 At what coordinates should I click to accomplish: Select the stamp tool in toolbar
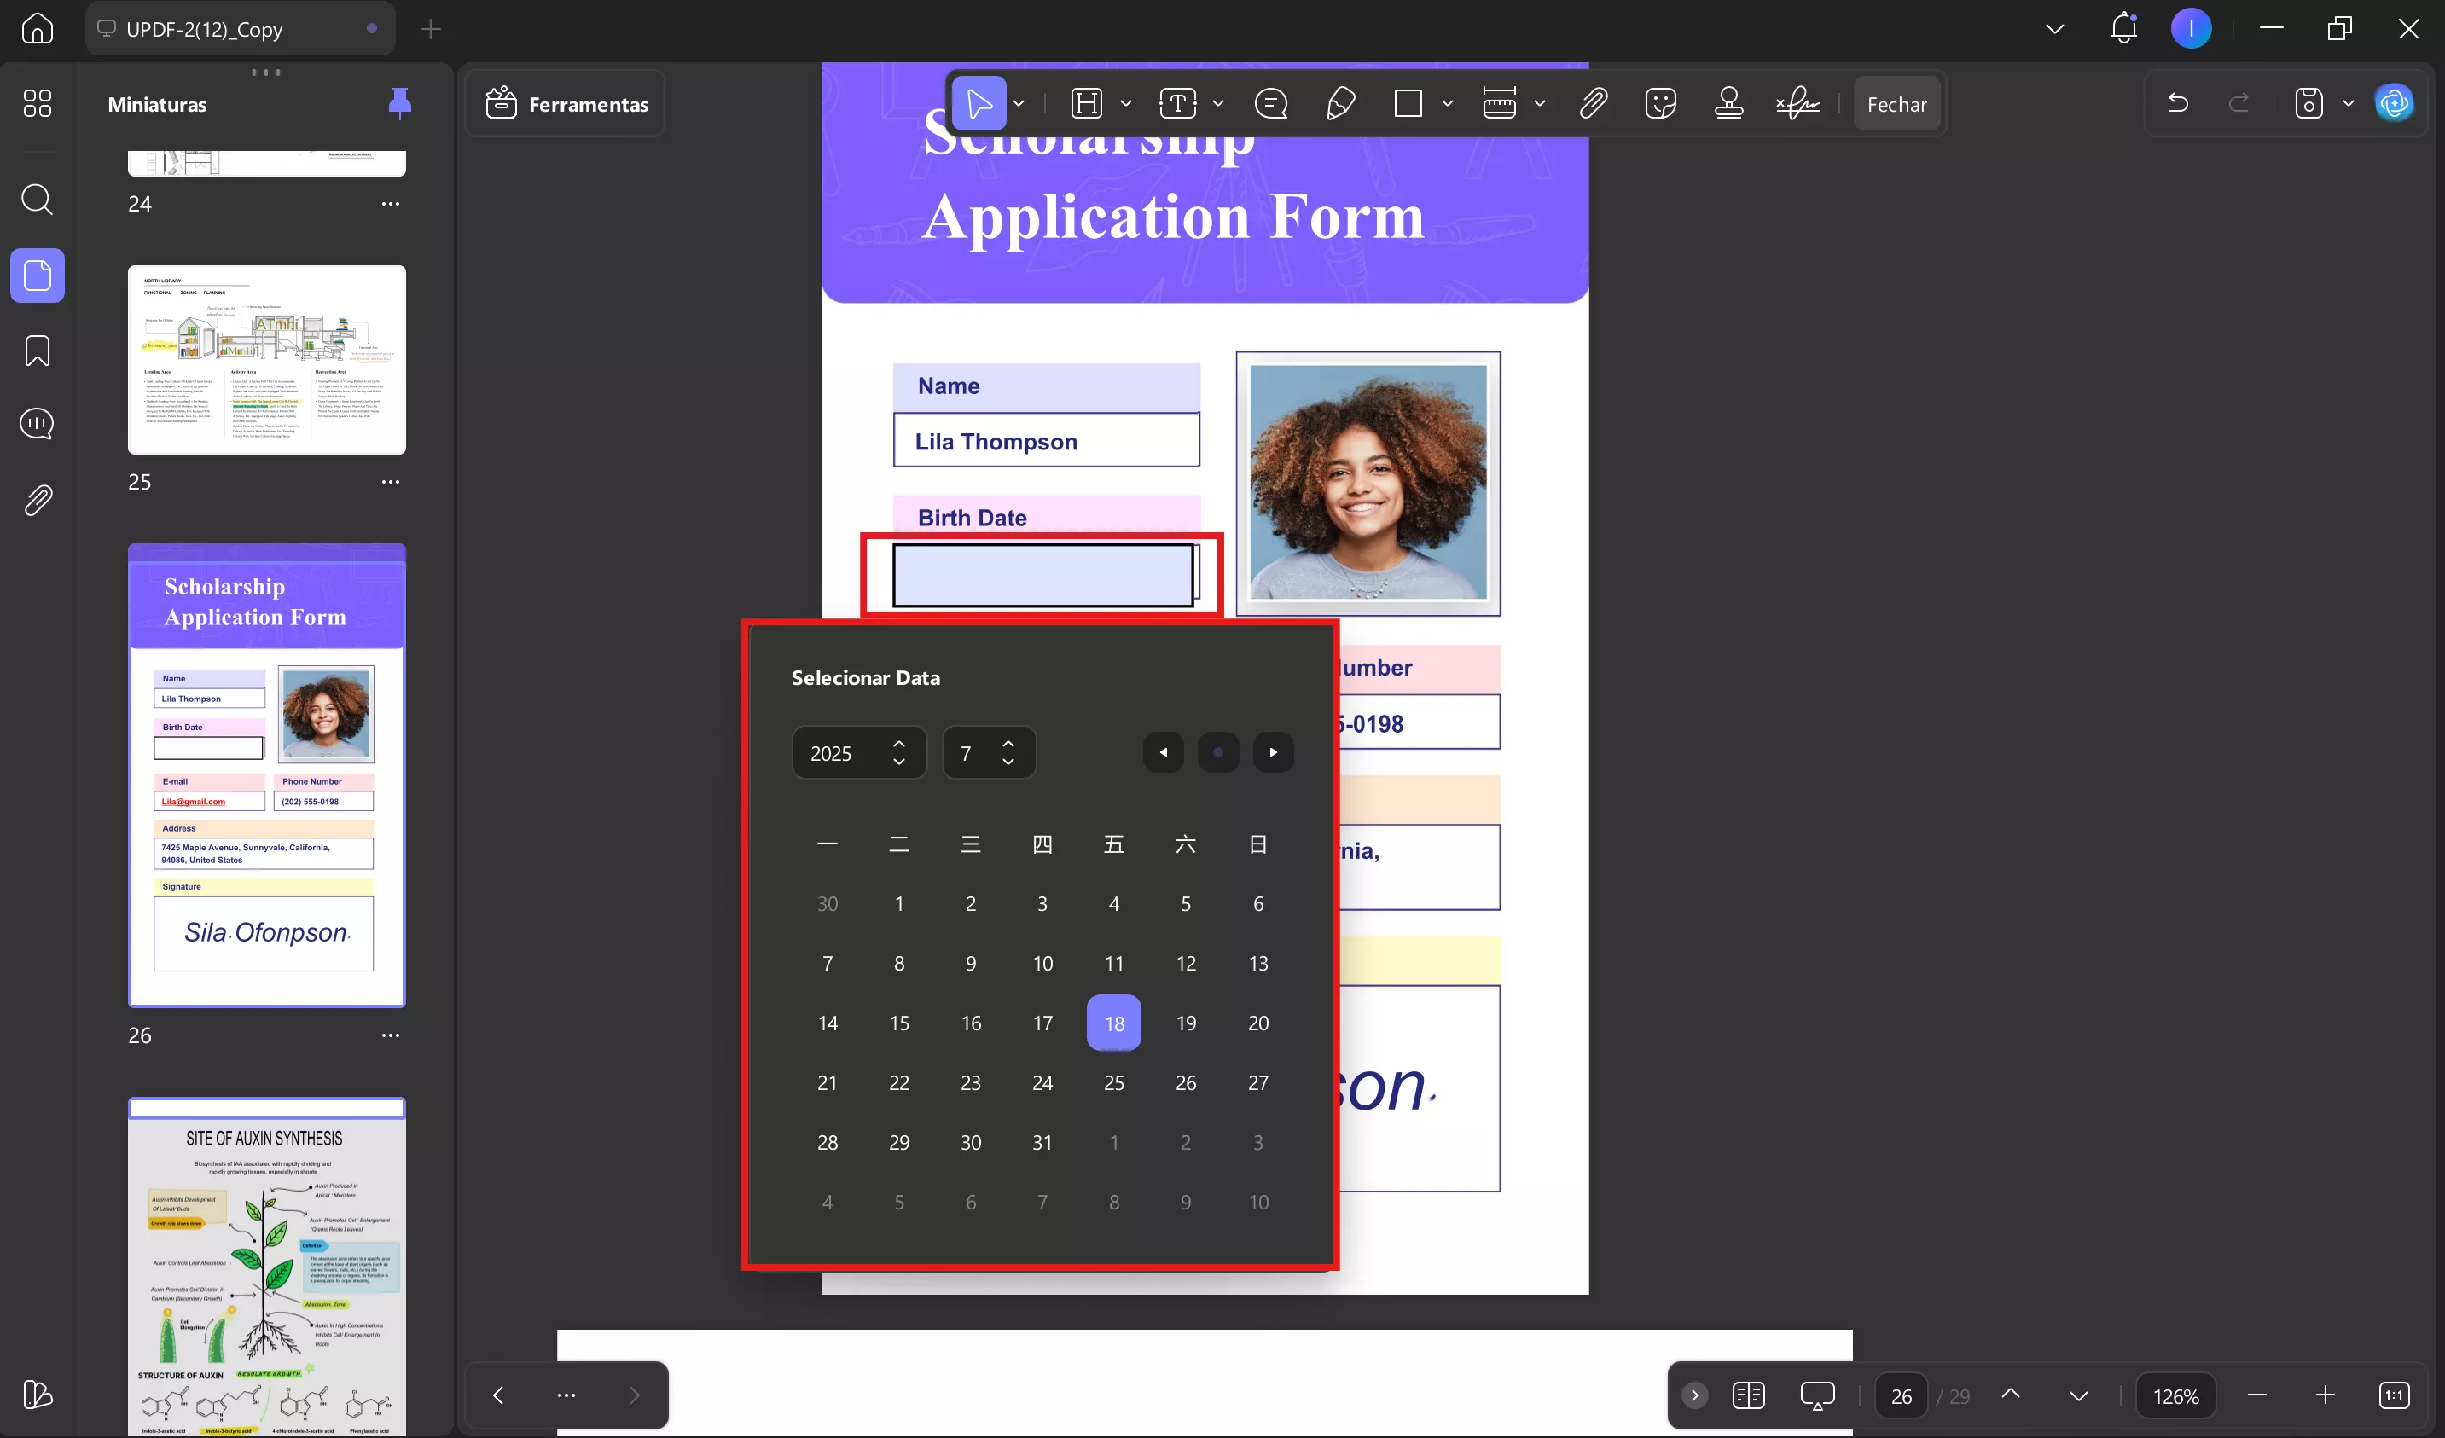tap(1728, 103)
